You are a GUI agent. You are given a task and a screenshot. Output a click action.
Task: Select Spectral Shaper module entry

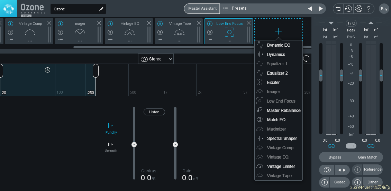click(x=279, y=139)
